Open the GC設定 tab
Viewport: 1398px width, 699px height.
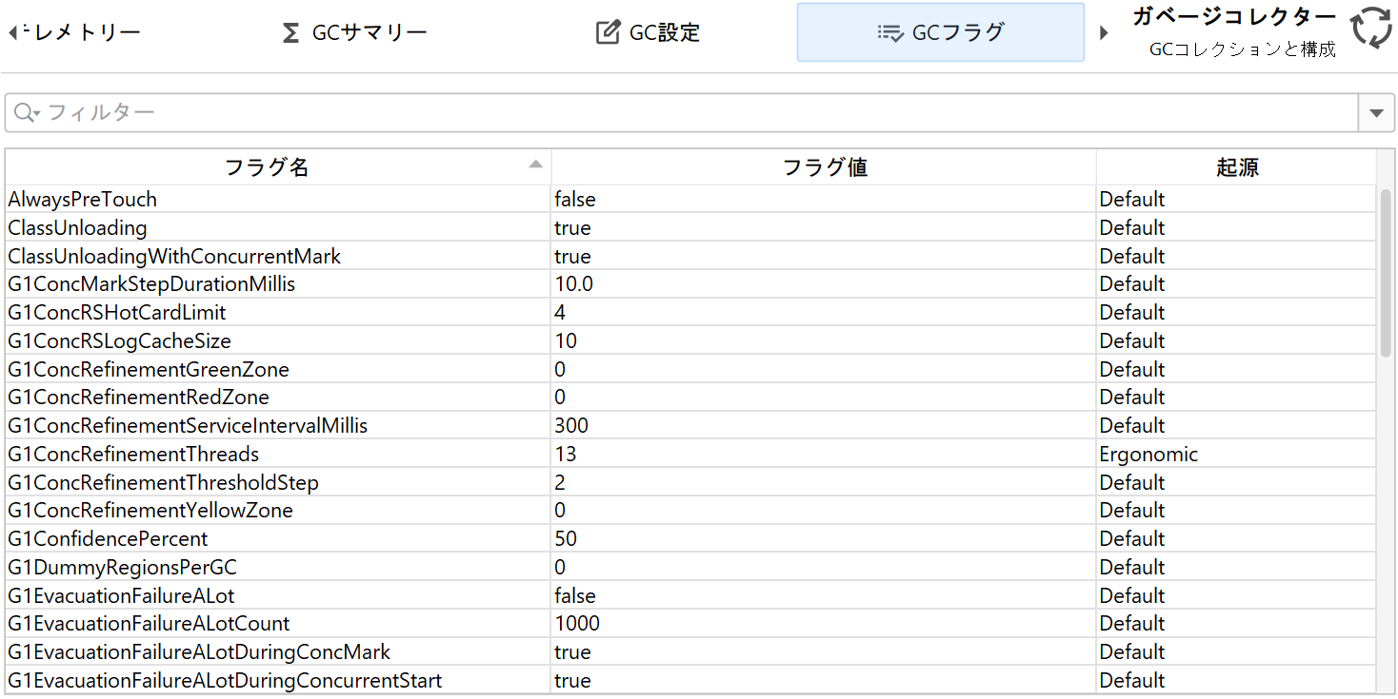649,33
